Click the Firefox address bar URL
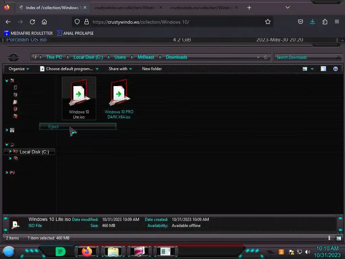345x259 pixels. pos(141,22)
